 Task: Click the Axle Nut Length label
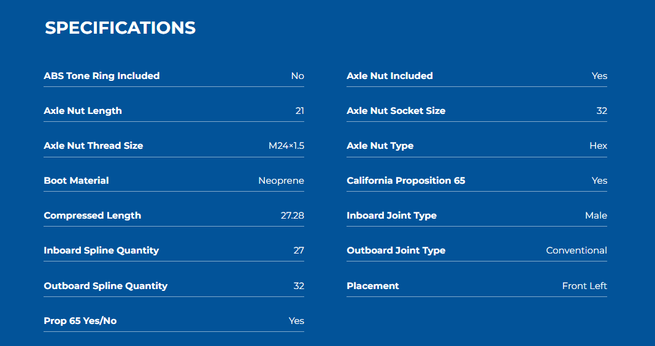(83, 111)
